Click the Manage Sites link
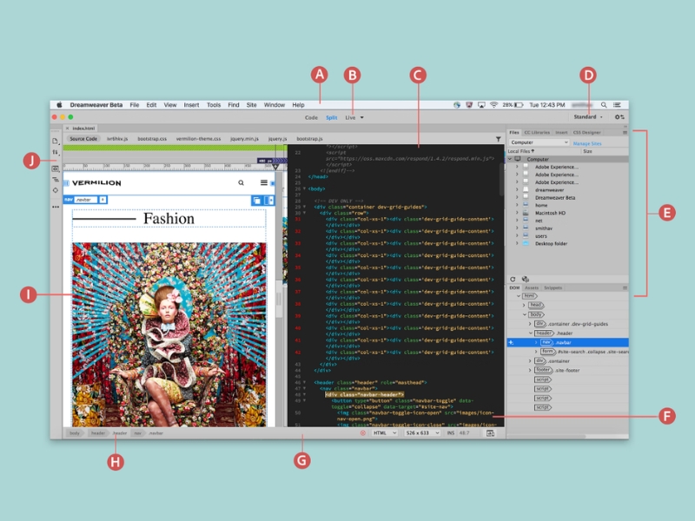Screen dimensions: 695x521 point(587,143)
